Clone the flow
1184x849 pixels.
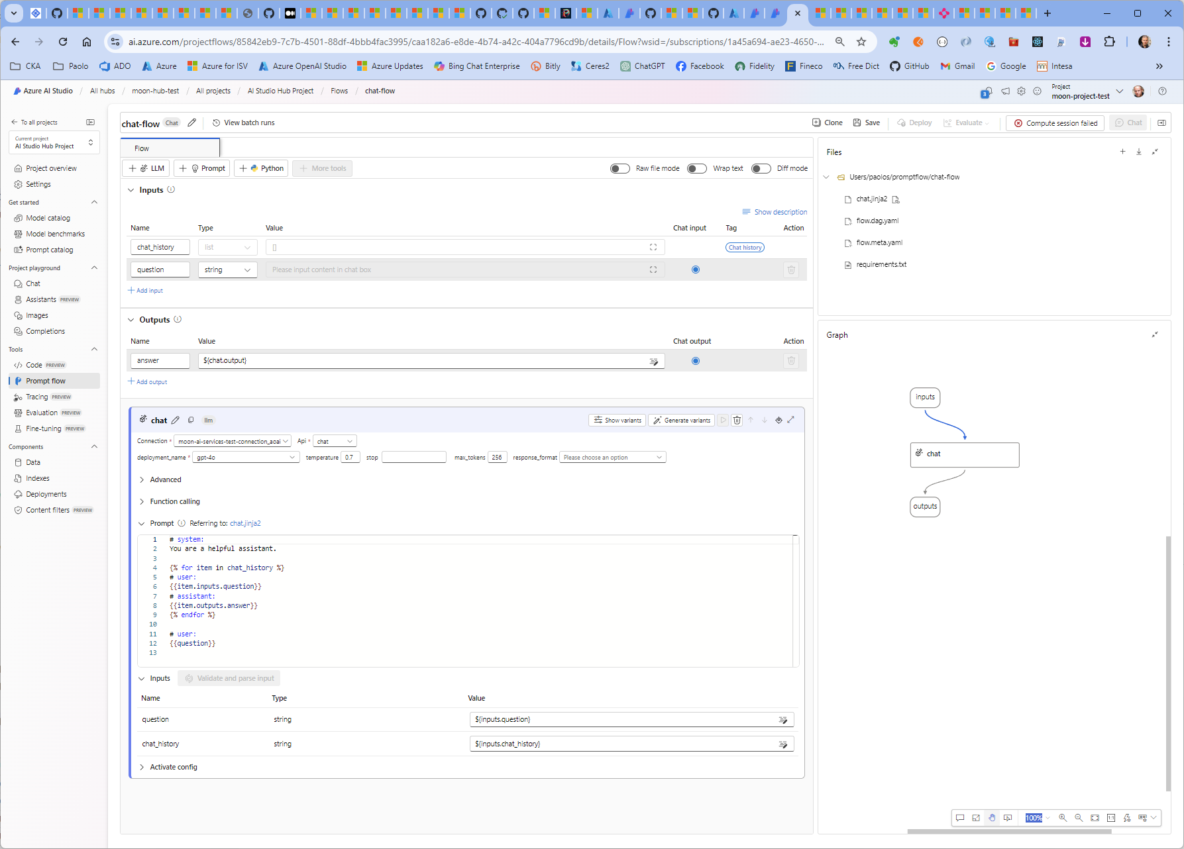point(828,123)
